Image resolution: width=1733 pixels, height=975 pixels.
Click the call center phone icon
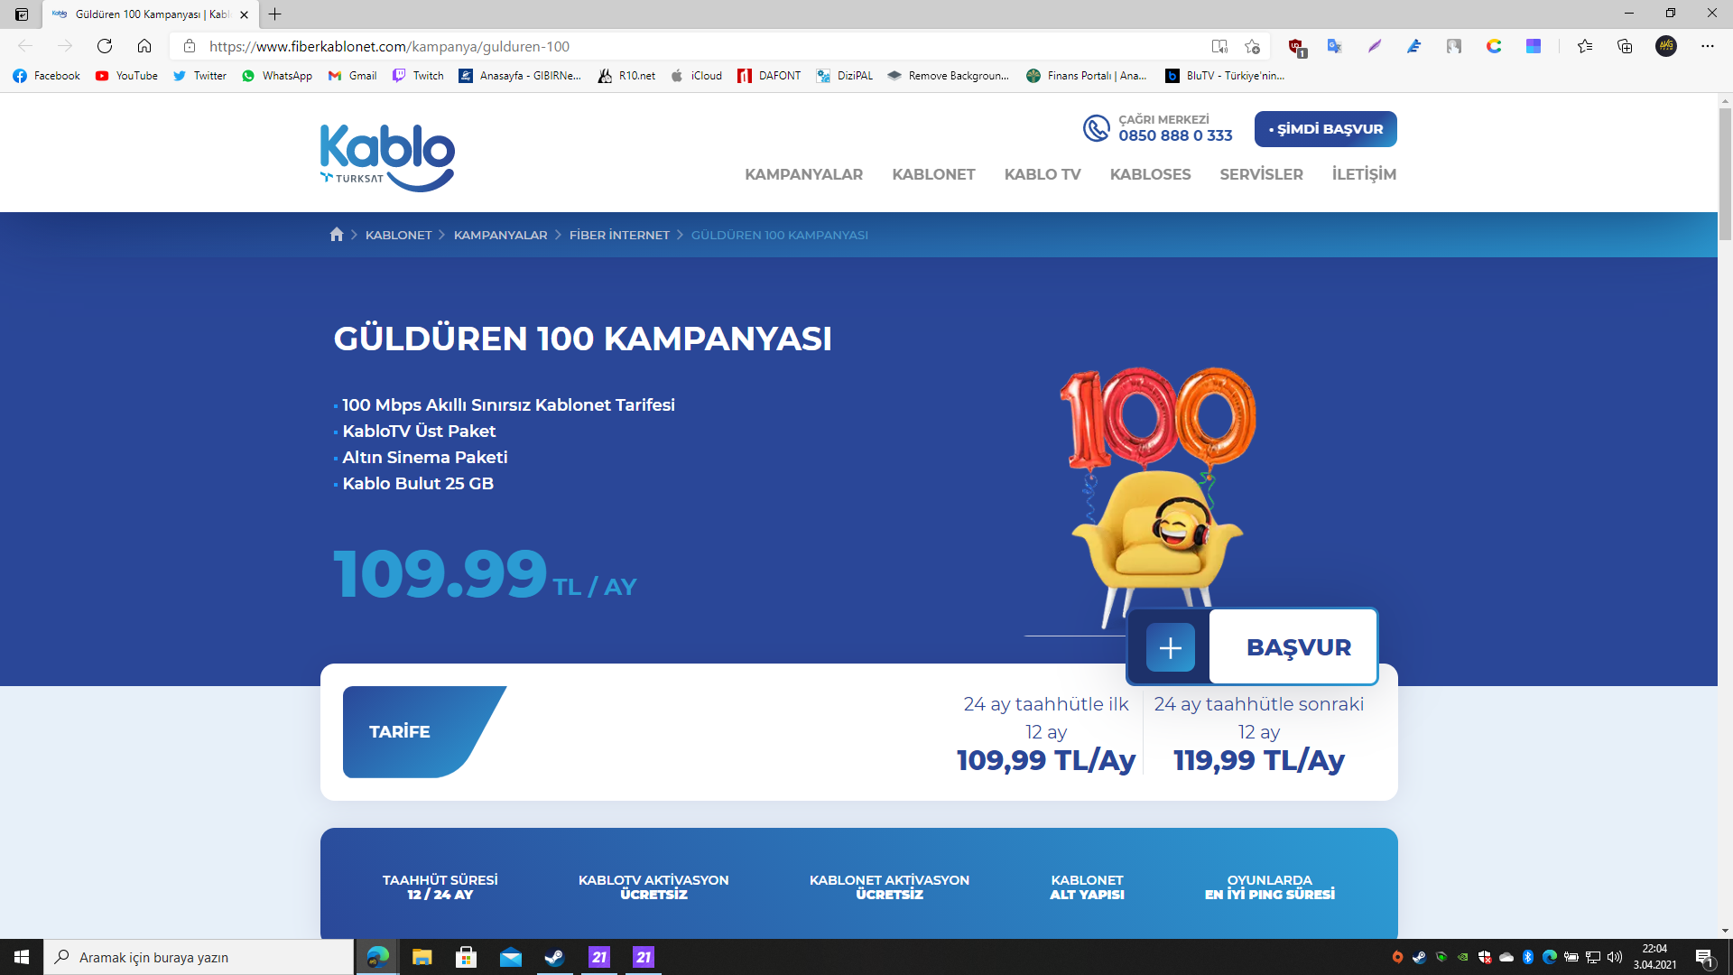(x=1097, y=128)
